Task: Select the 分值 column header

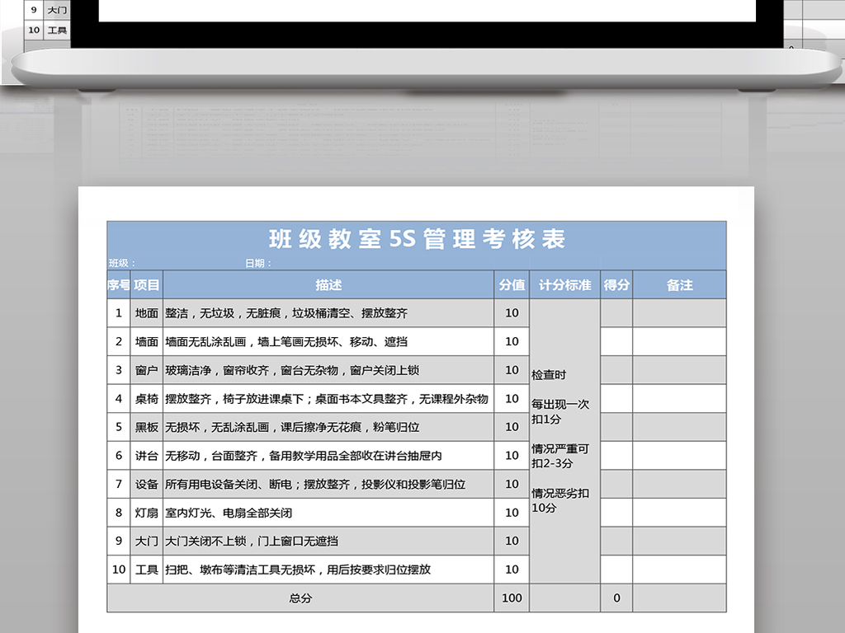Action: [512, 284]
